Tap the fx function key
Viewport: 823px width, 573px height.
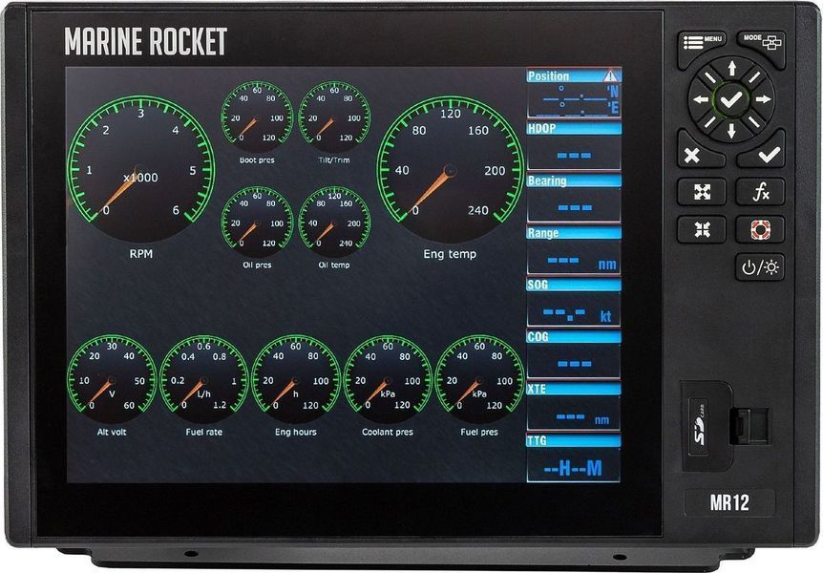point(760,192)
